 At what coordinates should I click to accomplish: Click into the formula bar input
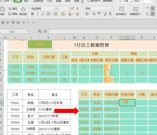tap(103, 32)
